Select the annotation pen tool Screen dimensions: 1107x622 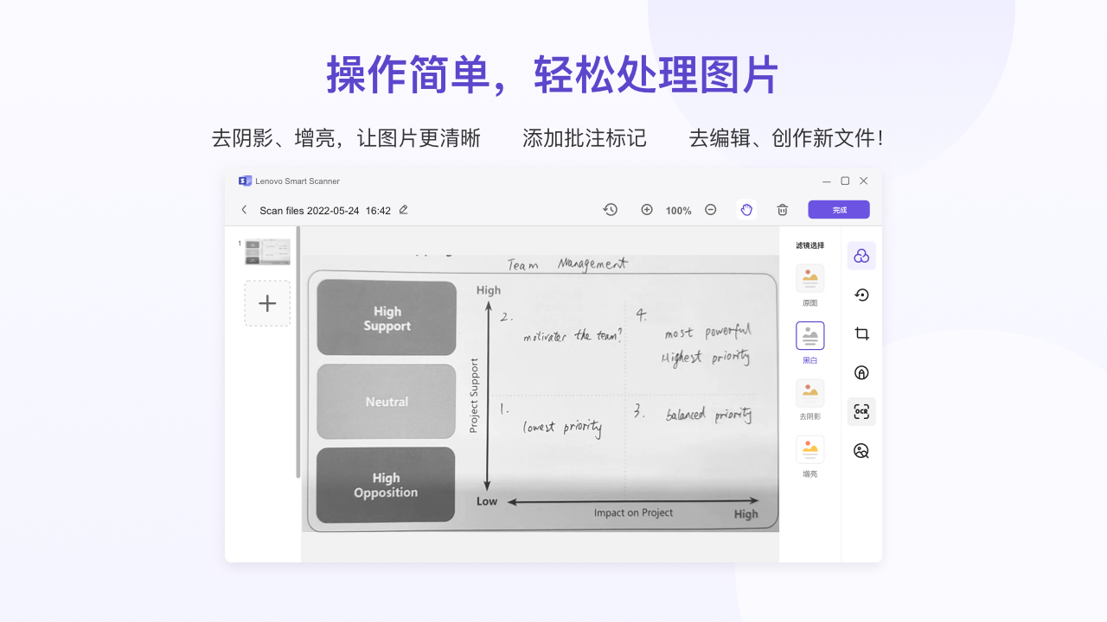(x=861, y=372)
